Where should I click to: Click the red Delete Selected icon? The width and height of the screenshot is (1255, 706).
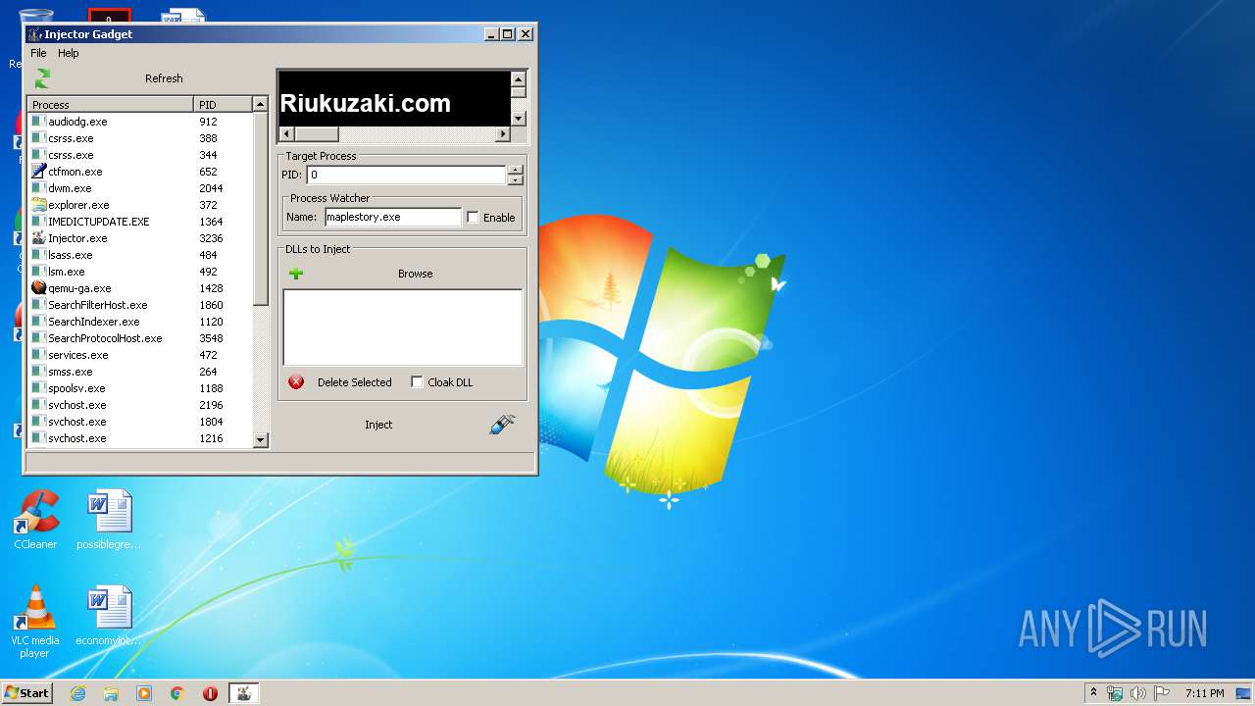(x=296, y=382)
